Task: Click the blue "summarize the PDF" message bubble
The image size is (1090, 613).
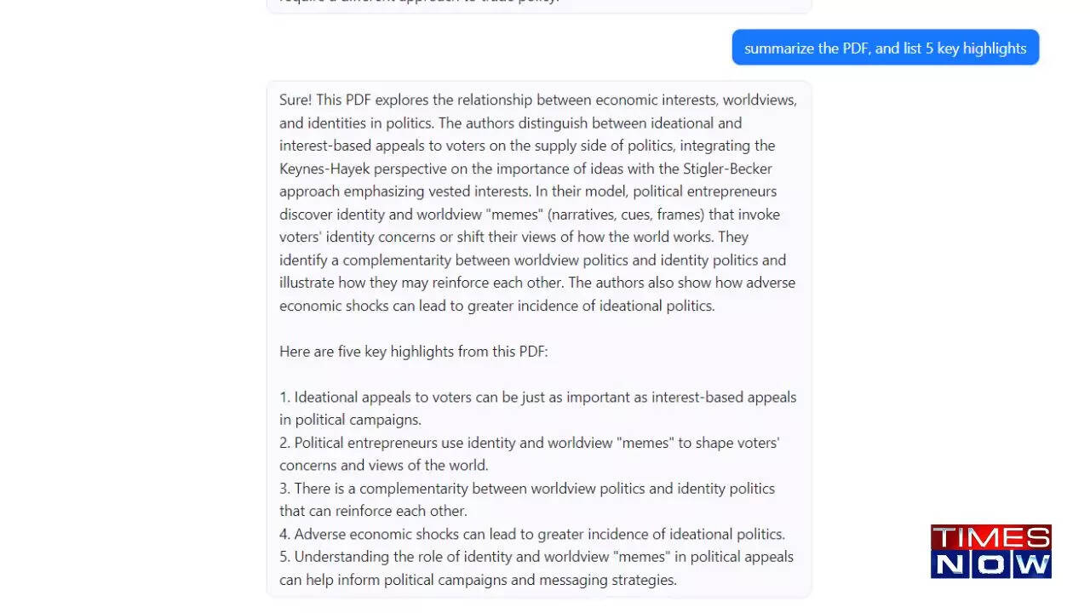Action: tap(885, 49)
